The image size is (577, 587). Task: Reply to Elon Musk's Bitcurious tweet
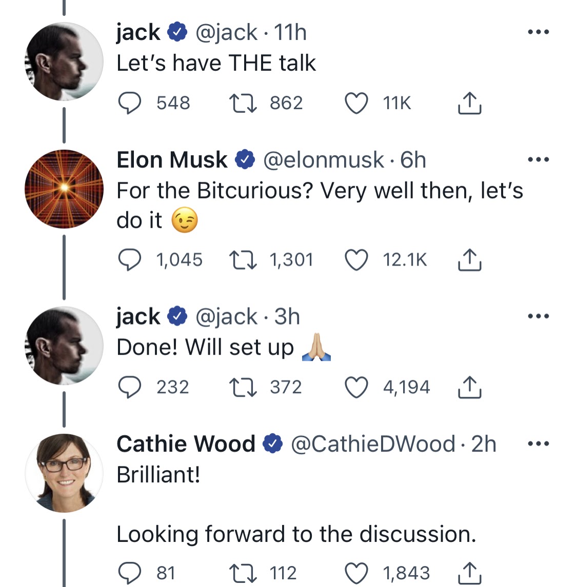(130, 260)
